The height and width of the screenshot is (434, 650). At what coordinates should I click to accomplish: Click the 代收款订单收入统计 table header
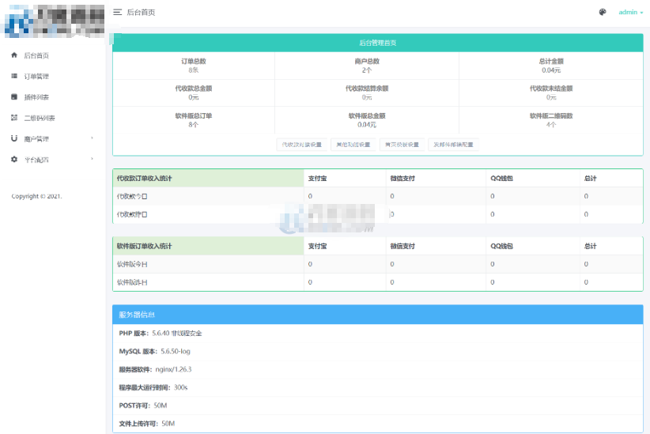144,179
